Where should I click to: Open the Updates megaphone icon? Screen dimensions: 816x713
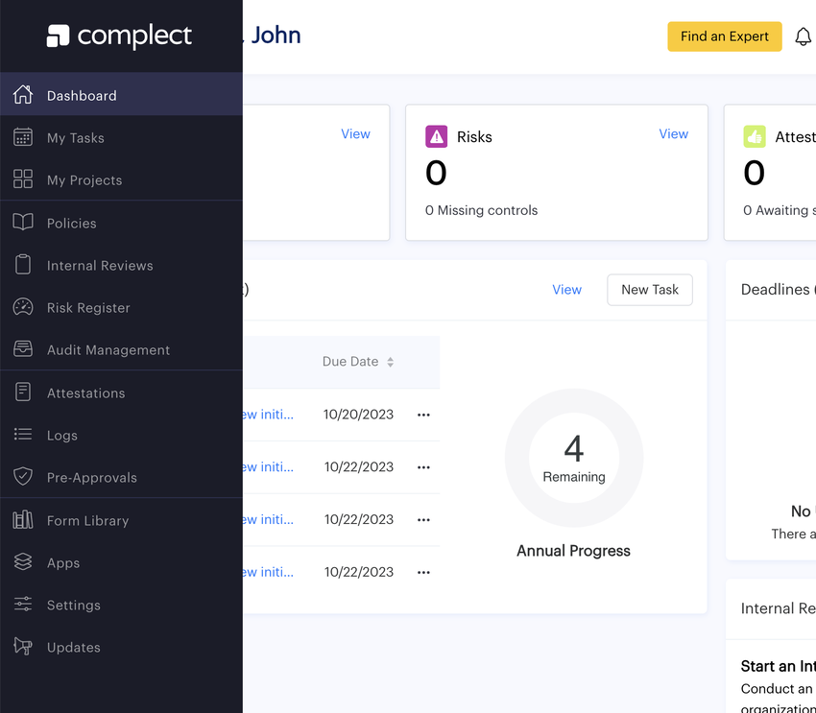click(23, 647)
